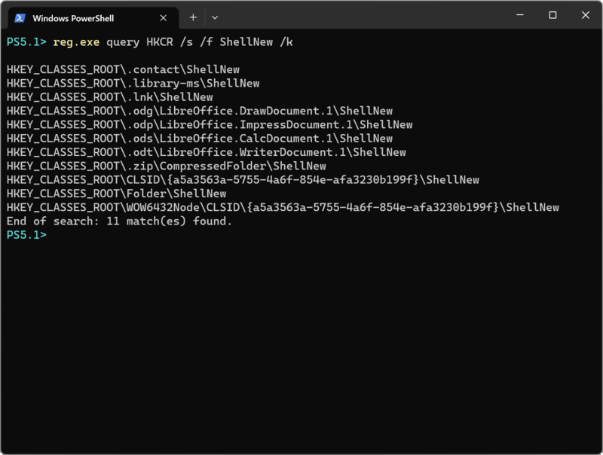Click the LibreOffice.DrawDocument.1 output line
Image resolution: width=603 pixels, height=455 pixels.
(199, 111)
